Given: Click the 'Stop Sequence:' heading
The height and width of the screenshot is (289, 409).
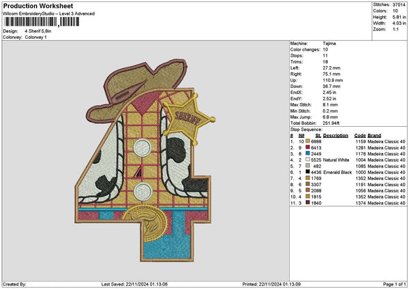Looking at the screenshot, I should click(x=306, y=130).
